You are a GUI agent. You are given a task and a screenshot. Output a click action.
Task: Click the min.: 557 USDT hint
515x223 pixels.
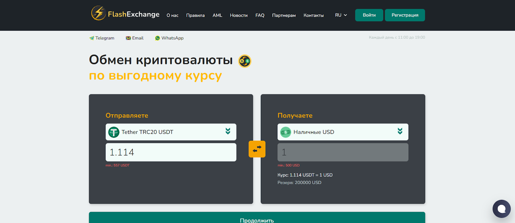click(x=117, y=165)
